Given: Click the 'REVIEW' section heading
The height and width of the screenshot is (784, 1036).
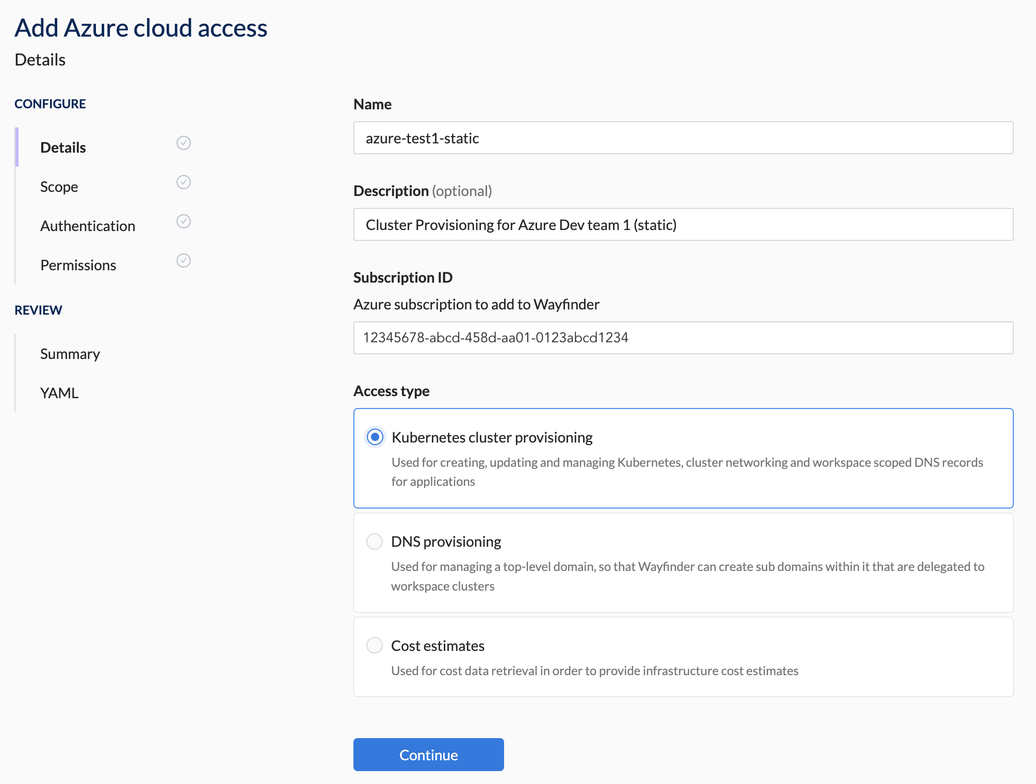Looking at the screenshot, I should point(38,310).
